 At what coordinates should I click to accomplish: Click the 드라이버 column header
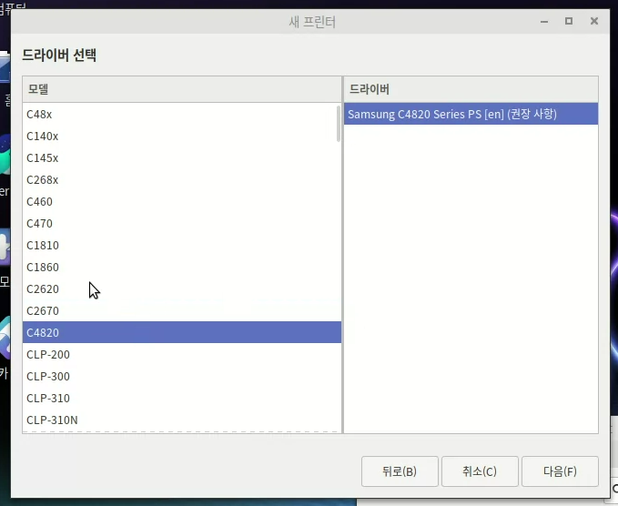point(471,89)
